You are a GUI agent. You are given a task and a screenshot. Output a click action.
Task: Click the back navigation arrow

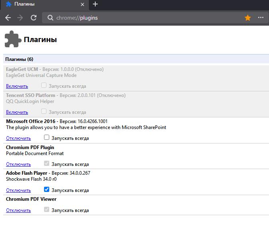(x=8, y=18)
